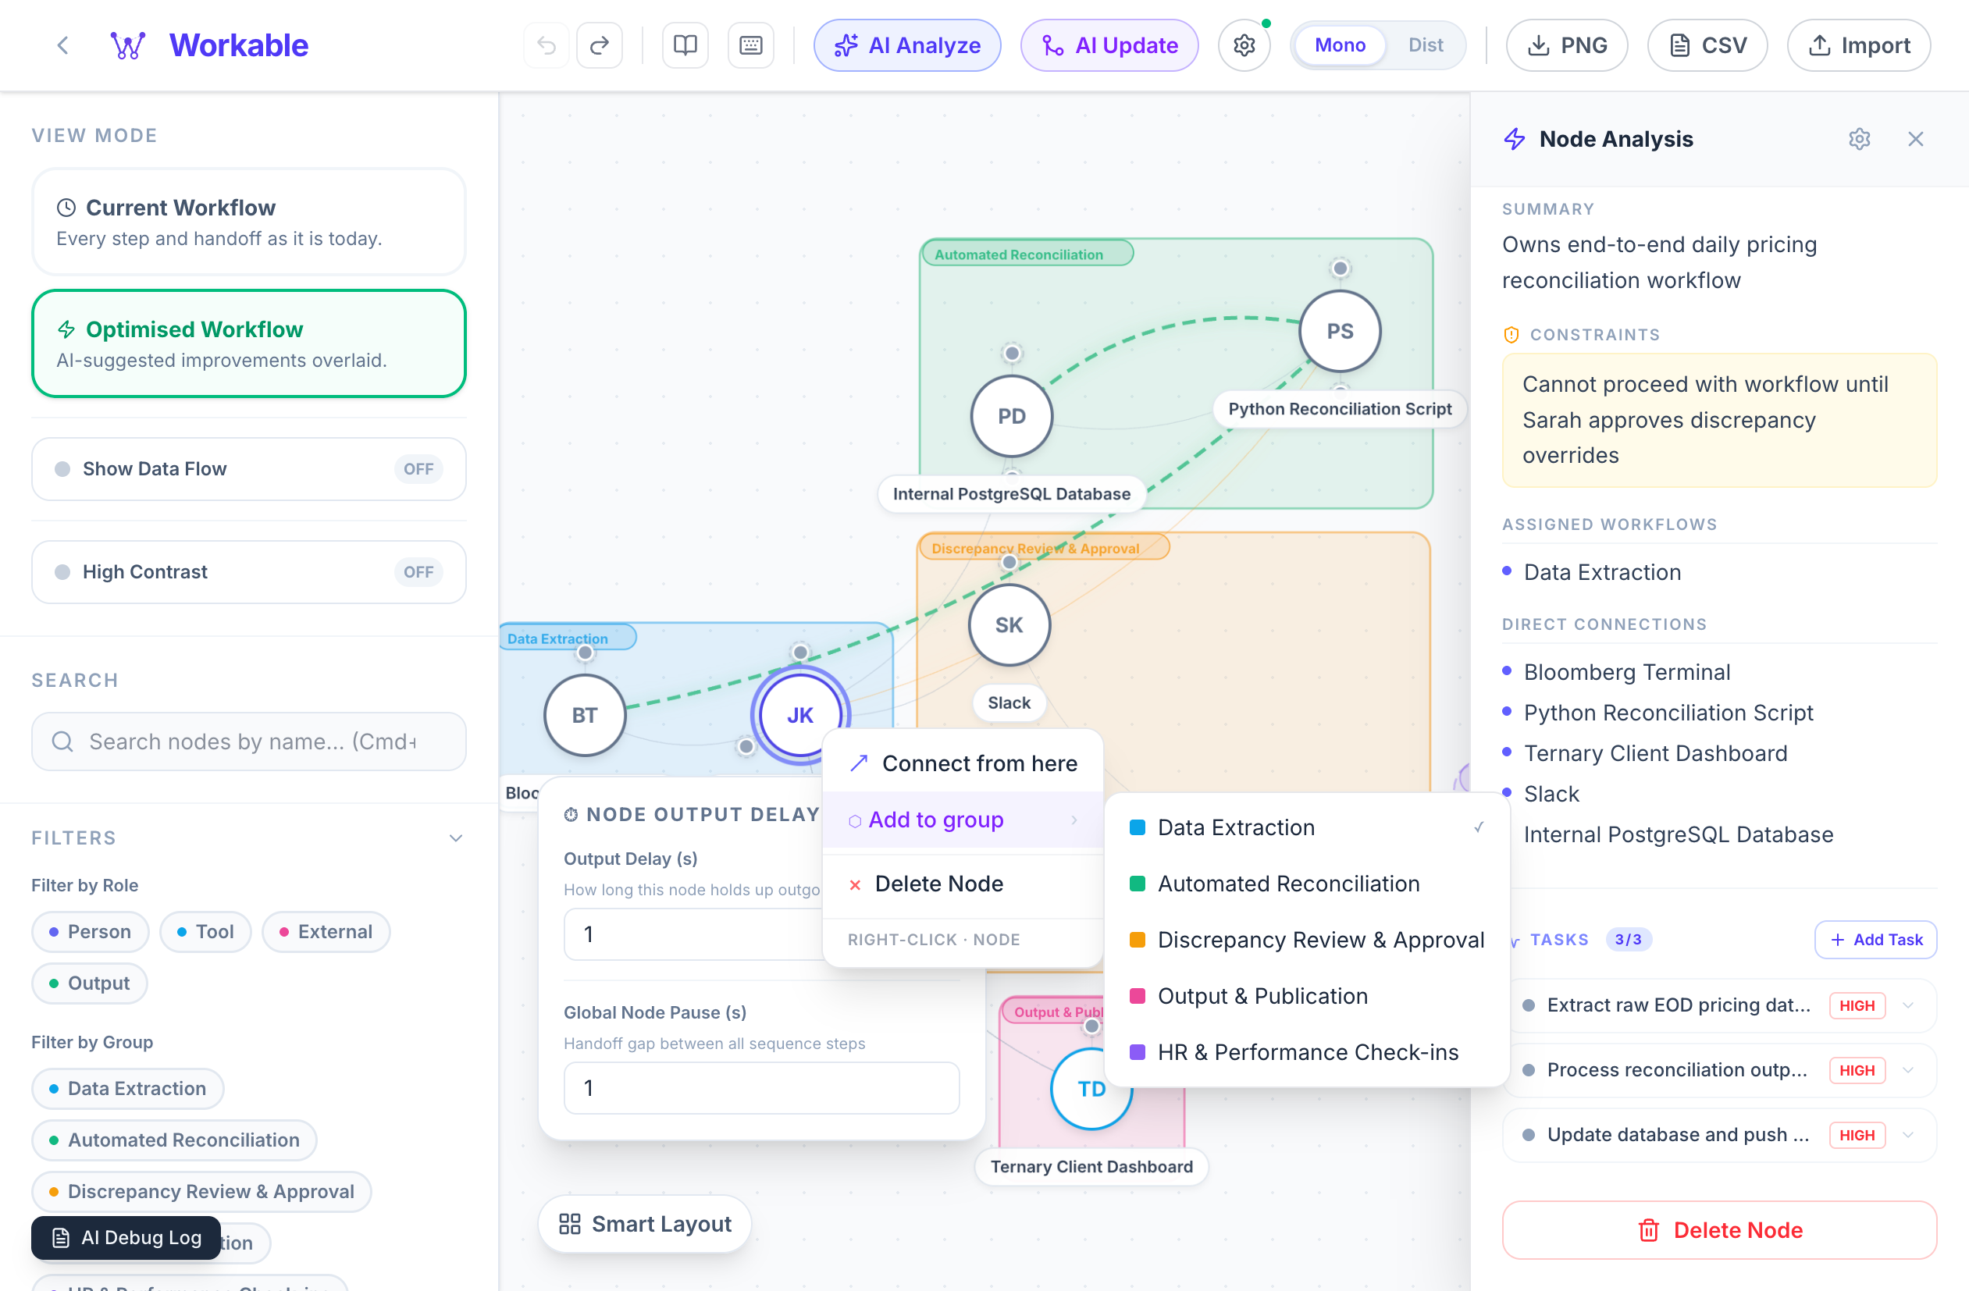Viewport: 1969px width, 1291px height.
Task: Enable the High Contrast toggle
Action: tap(418, 572)
